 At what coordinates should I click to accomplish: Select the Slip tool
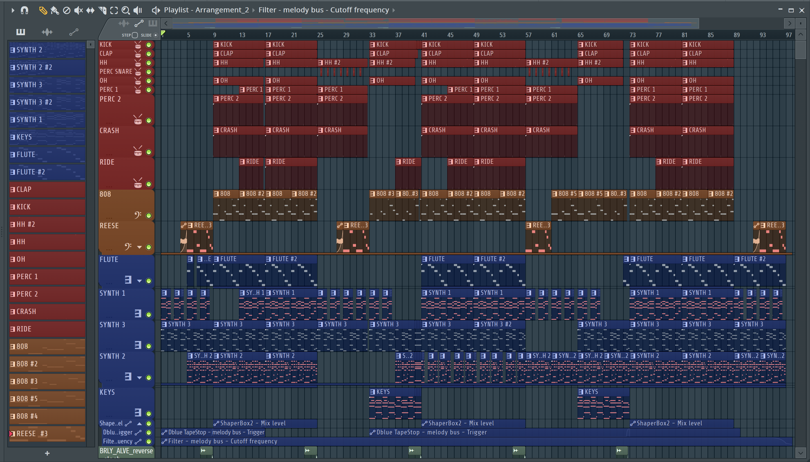tap(90, 10)
